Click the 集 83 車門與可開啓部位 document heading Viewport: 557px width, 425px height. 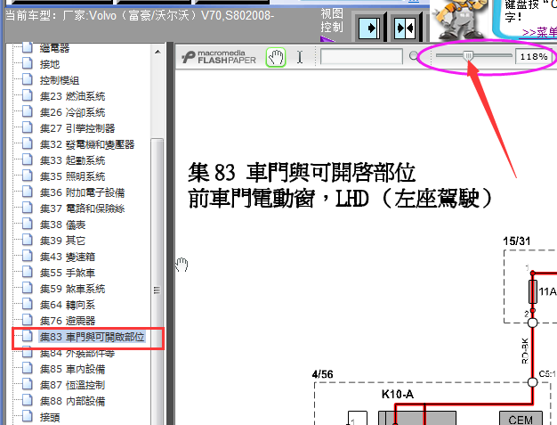click(x=302, y=173)
